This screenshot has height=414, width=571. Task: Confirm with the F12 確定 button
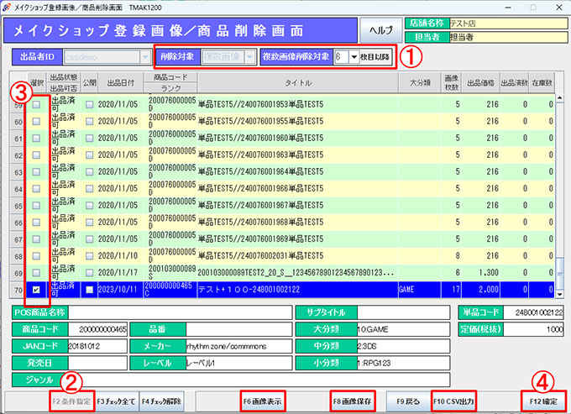[542, 401]
